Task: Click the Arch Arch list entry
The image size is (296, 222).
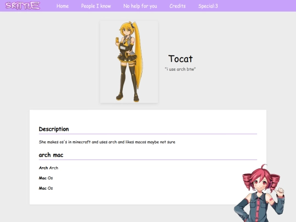Action: click(x=49, y=168)
